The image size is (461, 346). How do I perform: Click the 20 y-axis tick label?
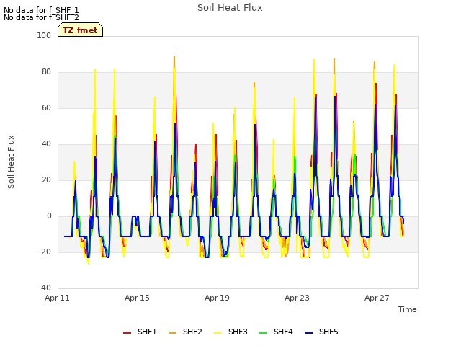point(46,179)
